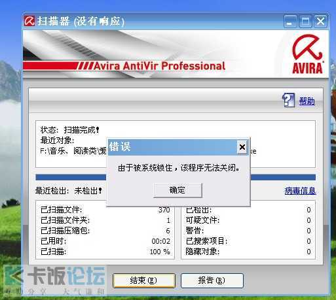This screenshot has height=300, width=336.
Task: Click the 最近检出: 未检出 text
Action: tap(69, 191)
